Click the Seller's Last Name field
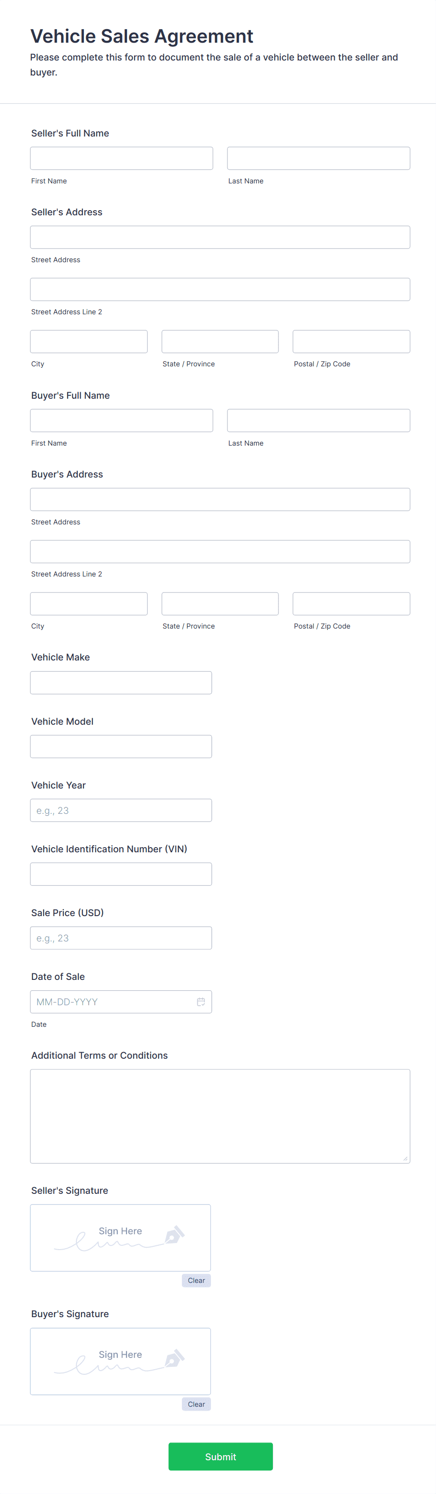The image size is (436, 1494). click(318, 159)
